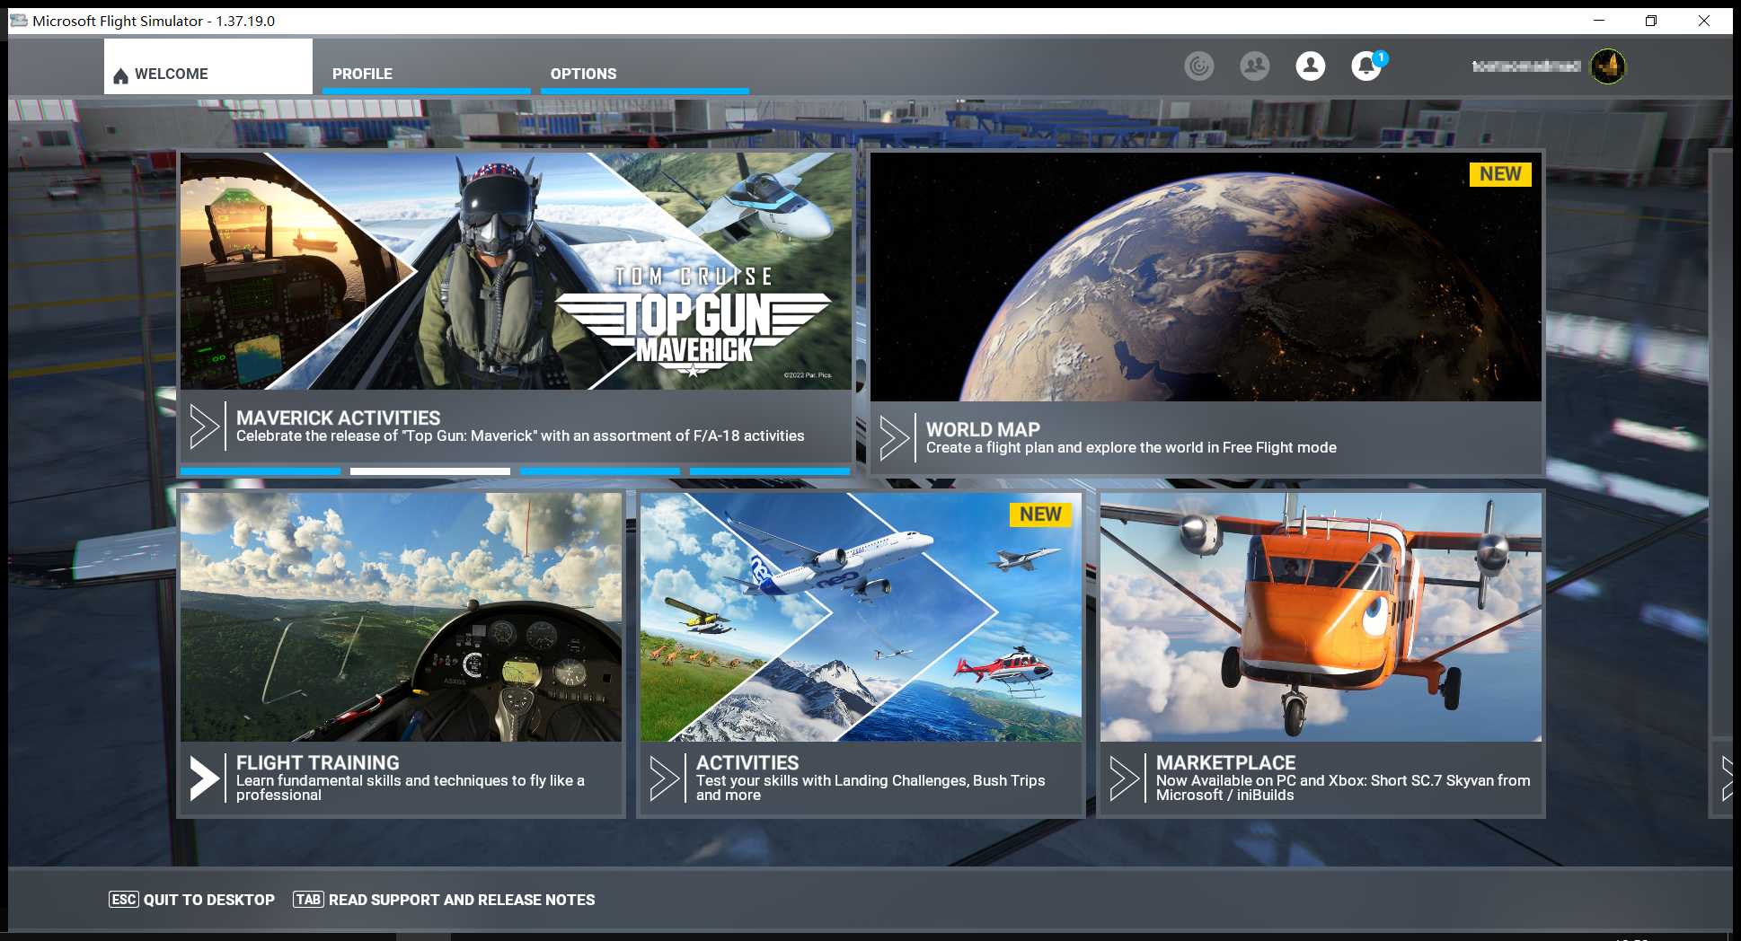Open the Marketplace orange Skyvan image
This screenshot has height=941, width=1741.
tap(1321, 617)
